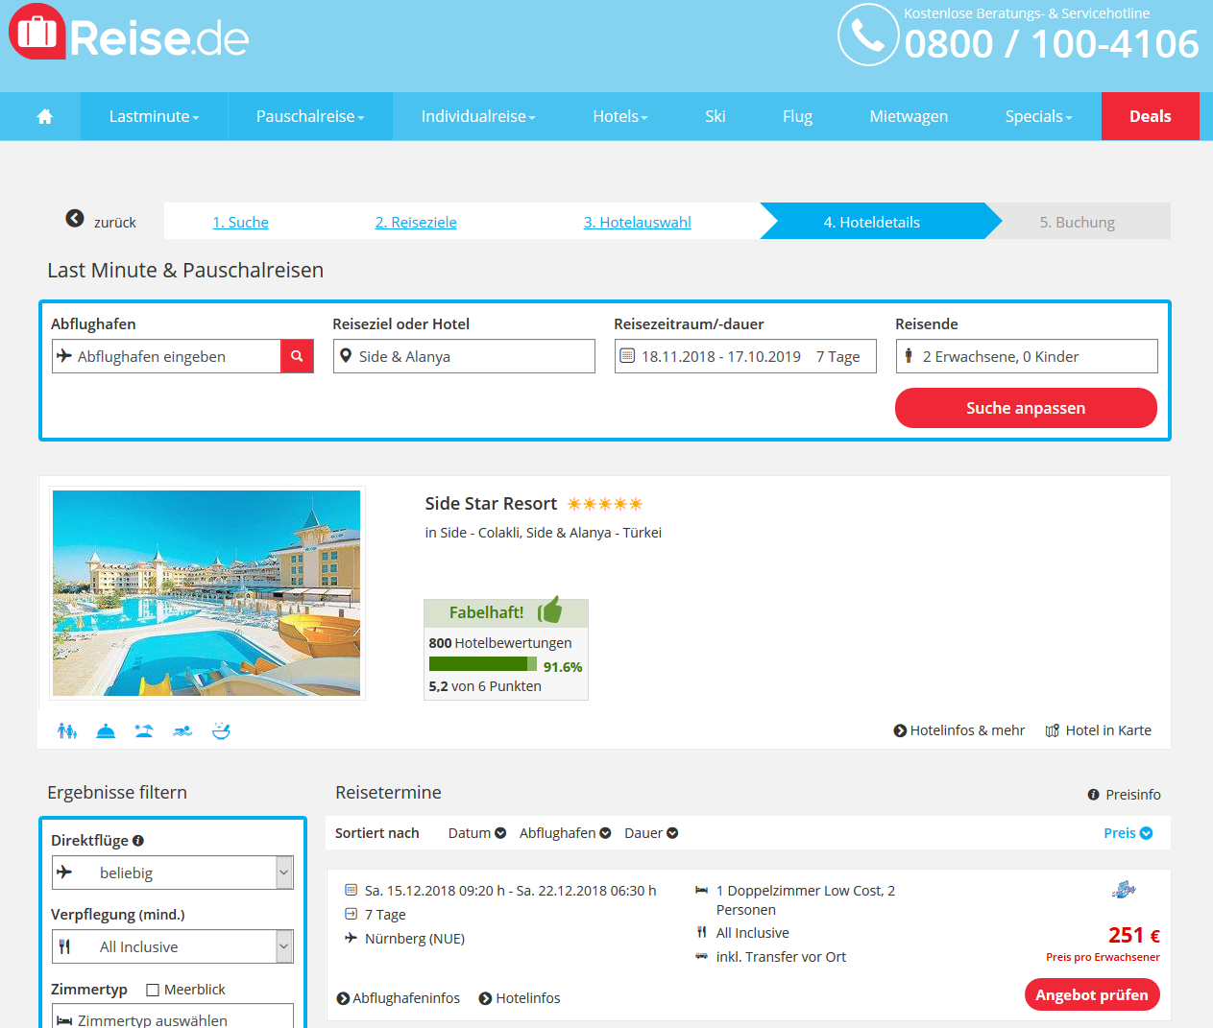Open the Direktflüge beliebig dropdown
The width and height of the screenshot is (1213, 1028).
(173, 873)
